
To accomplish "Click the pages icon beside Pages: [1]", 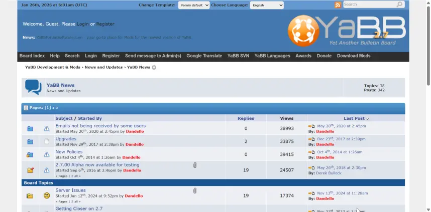I will click(x=26, y=108).
